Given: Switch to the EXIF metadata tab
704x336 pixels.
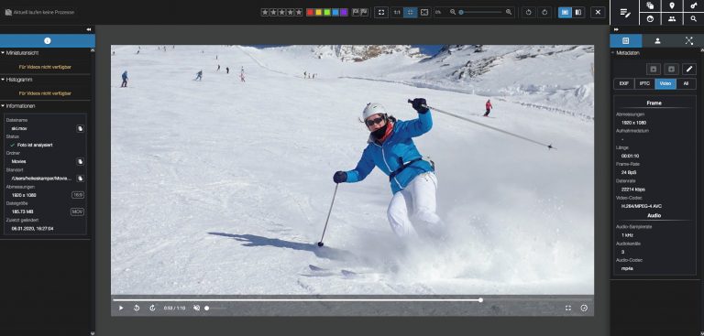Looking at the screenshot, I should [x=623, y=84].
